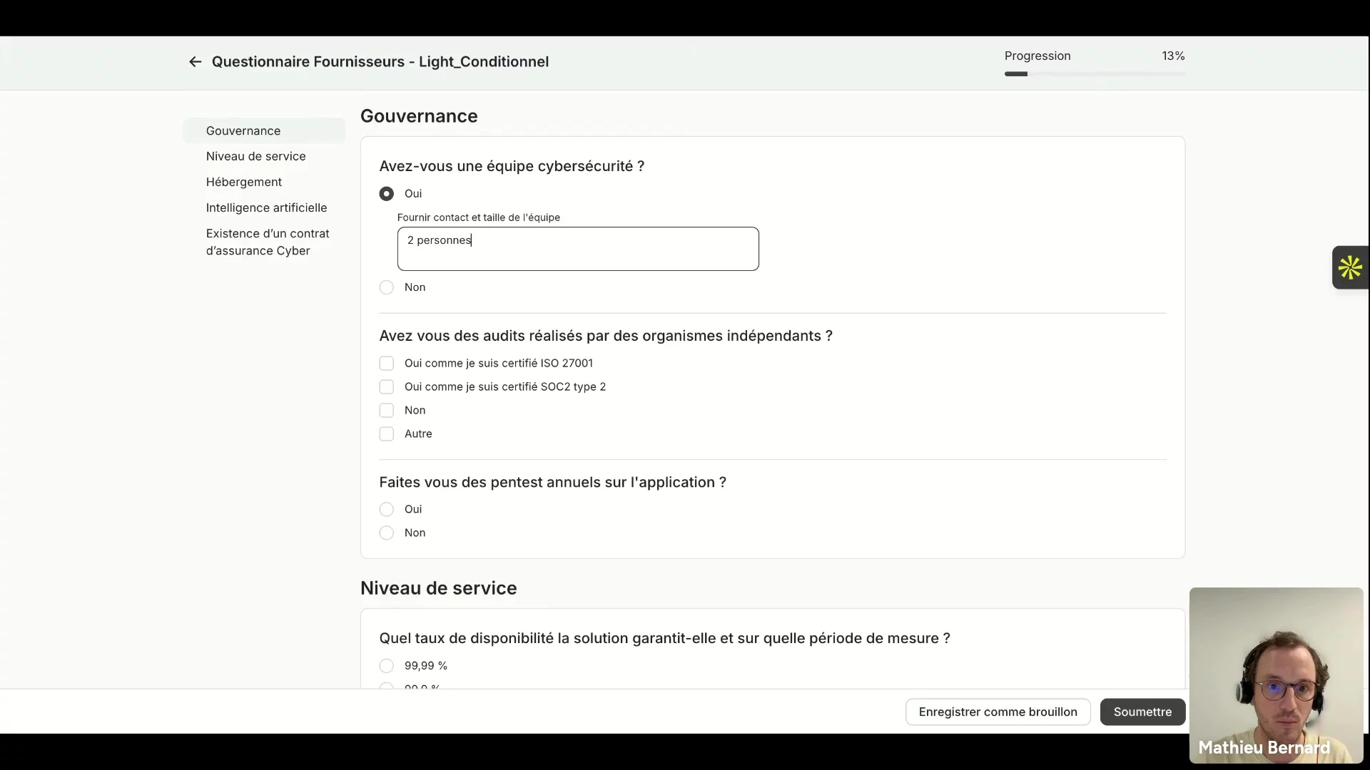Select the 99,99 % availability option

point(386,666)
